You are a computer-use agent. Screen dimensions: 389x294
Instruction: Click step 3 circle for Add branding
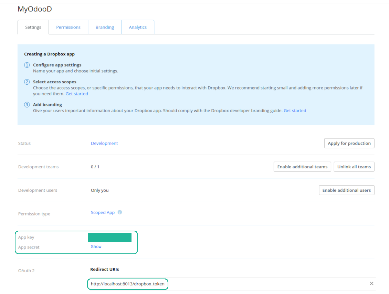pyautogui.click(x=27, y=105)
